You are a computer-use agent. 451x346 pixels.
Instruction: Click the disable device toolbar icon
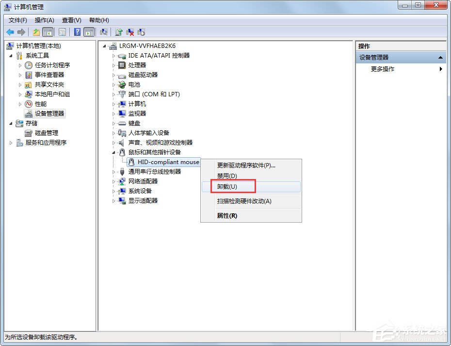click(x=141, y=32)
